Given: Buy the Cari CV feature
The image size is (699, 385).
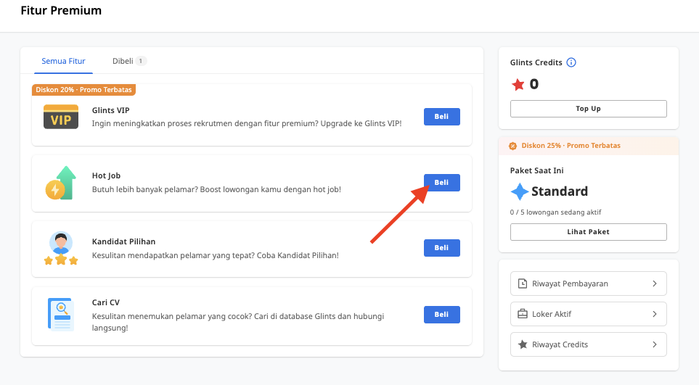Looking at the screenshot, I should click(x=441, y=315).
